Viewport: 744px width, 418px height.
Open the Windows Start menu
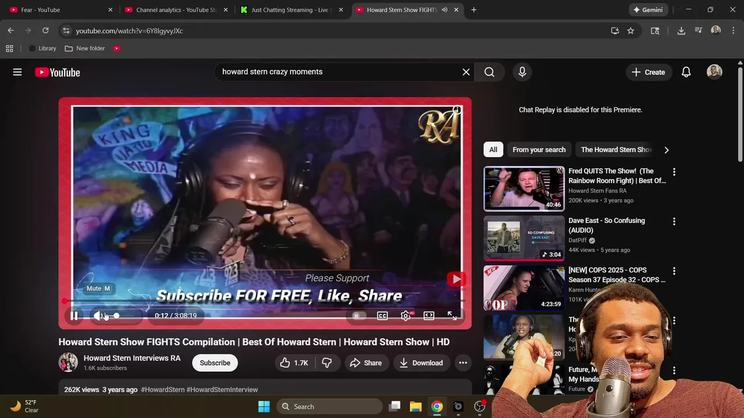coord(264,406)
